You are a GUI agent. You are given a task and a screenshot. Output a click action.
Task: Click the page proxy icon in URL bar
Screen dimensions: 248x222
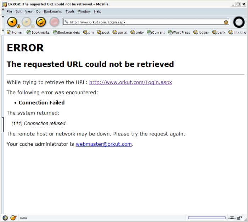pyautogui.click(x=67, y=22)
